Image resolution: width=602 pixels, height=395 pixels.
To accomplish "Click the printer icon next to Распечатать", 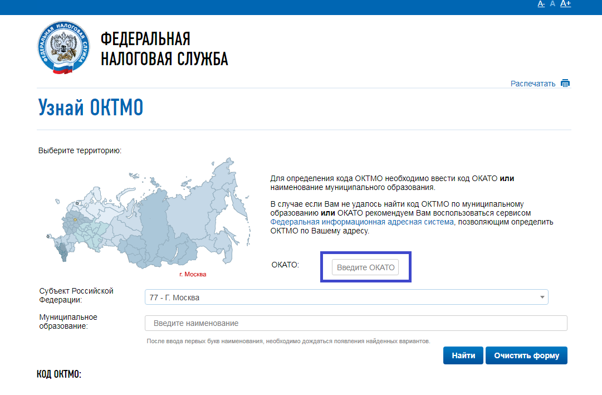I will (565, 84).
